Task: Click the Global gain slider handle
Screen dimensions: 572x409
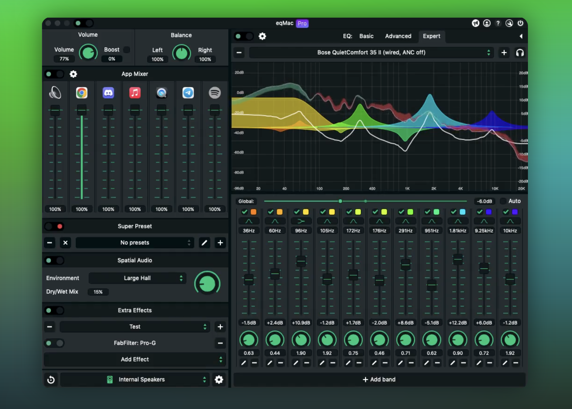Action: 340,201
